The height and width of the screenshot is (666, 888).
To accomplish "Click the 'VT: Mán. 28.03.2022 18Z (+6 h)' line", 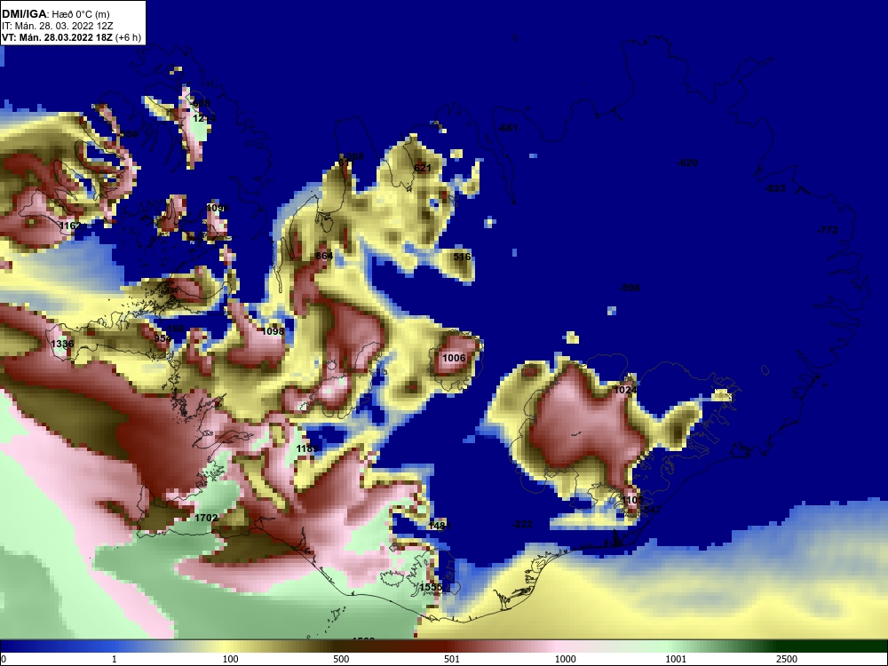I will [x=71, y=37].
